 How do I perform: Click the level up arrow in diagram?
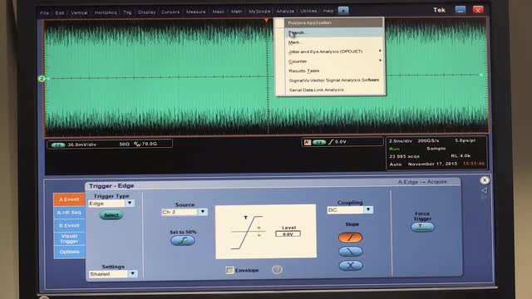[259, 228]
